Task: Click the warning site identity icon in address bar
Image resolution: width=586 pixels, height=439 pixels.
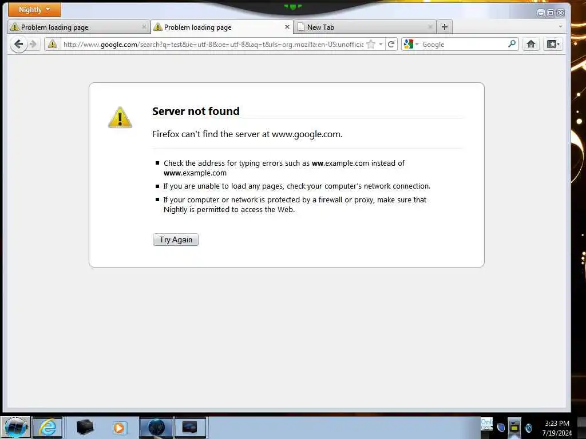Action: tap(53, 44)
